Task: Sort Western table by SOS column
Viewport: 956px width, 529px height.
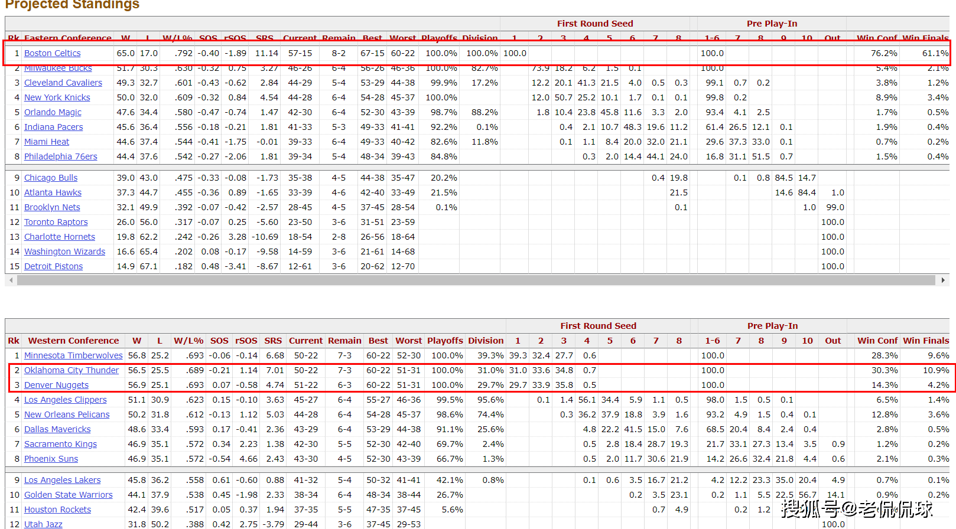Action: (x=219, y=341)
